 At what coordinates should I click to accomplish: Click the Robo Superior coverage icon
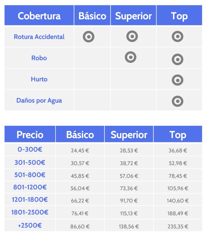131,57
